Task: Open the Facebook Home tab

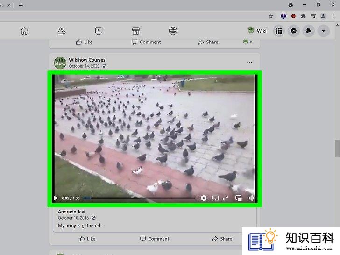Action: [x=24, y=31]
